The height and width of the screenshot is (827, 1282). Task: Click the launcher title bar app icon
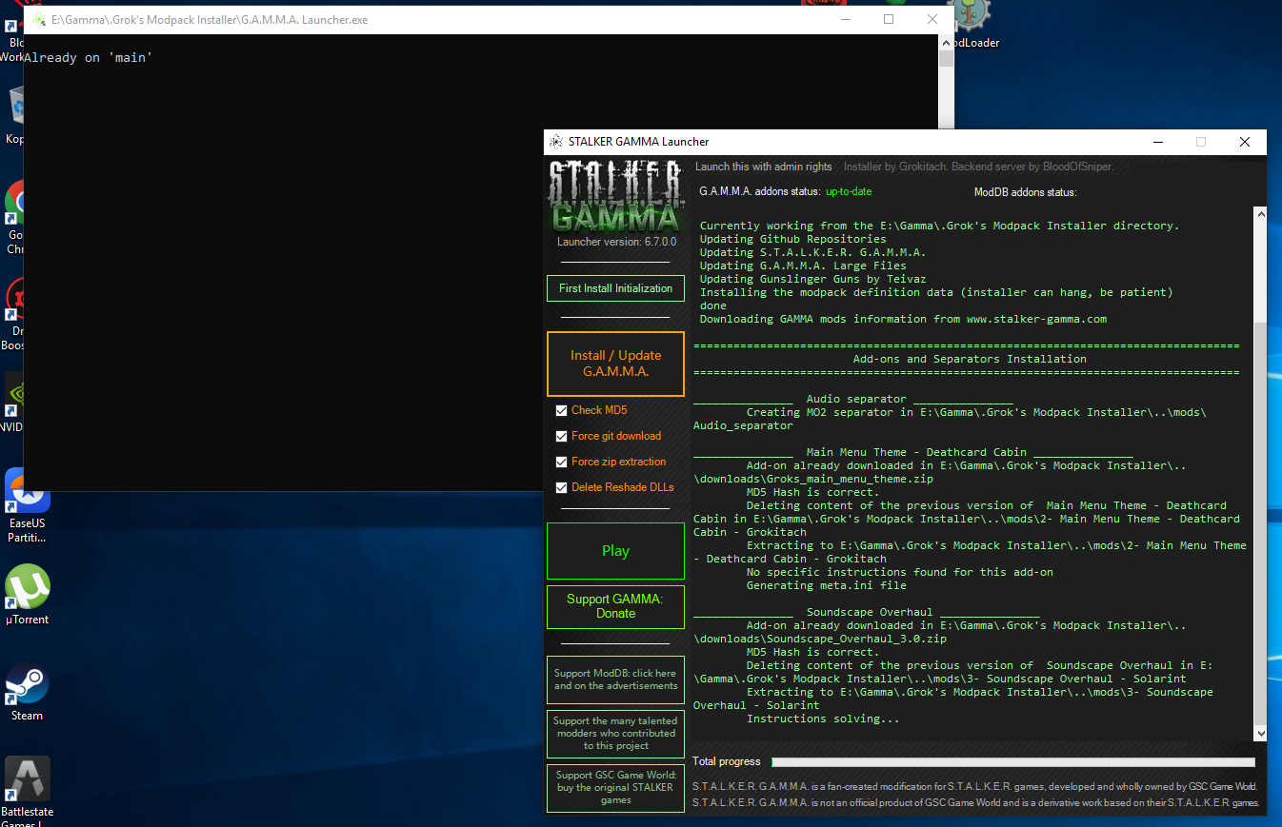pos(556,142)
